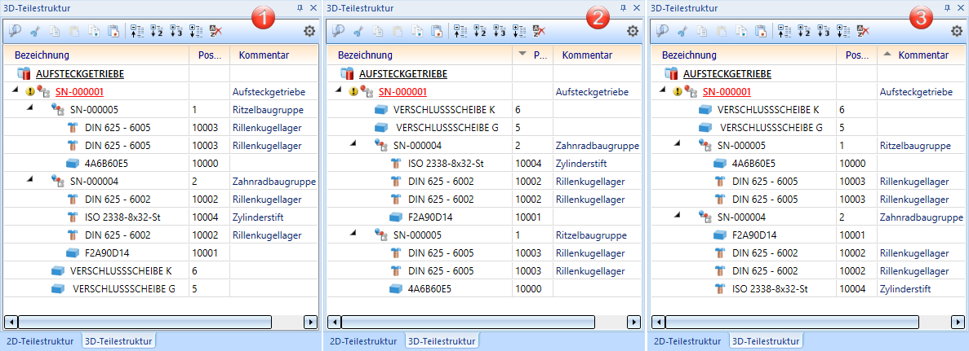Expand to level 3 in the right panel toolbar
This screenshot has height=351, width=969.
tap(823, 31)
